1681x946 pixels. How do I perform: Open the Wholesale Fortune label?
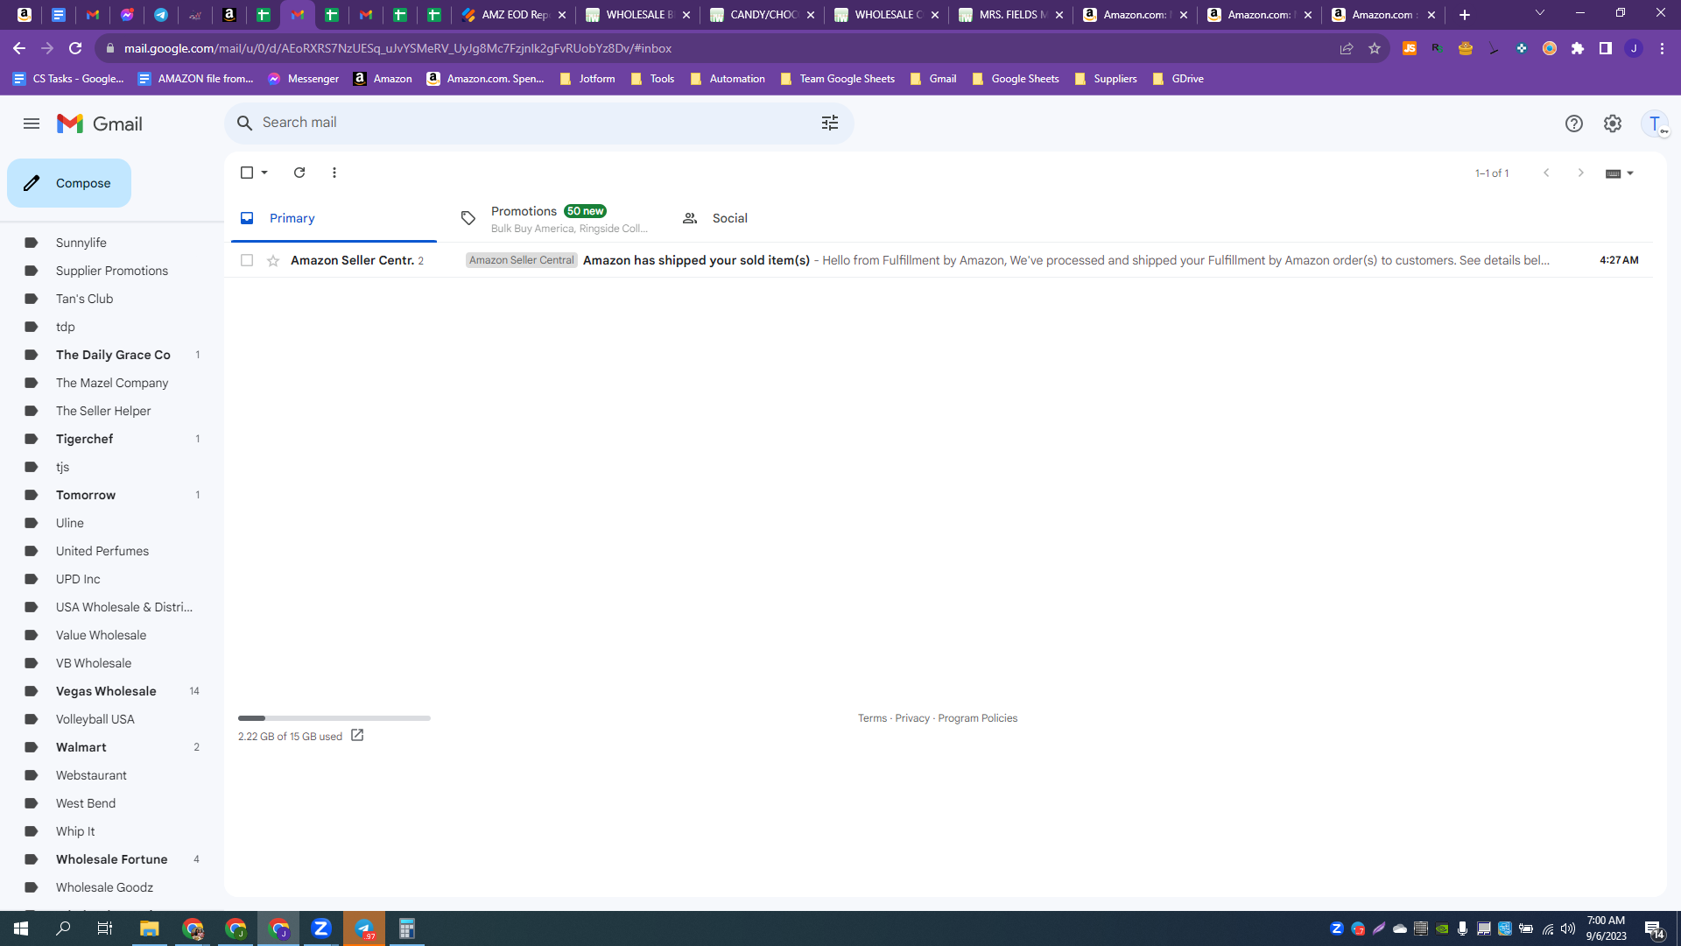tap(112, 859)
